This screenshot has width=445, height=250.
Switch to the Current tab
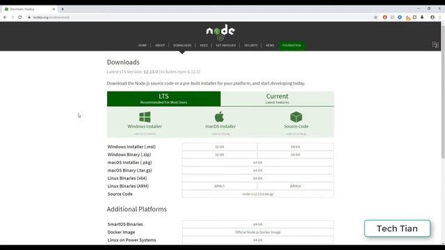coord(277,99)
